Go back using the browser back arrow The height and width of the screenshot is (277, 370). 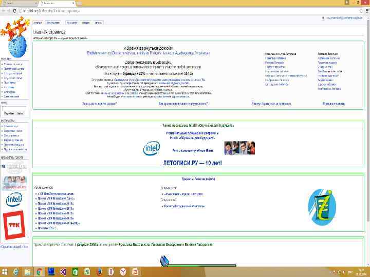coord(3,11)
